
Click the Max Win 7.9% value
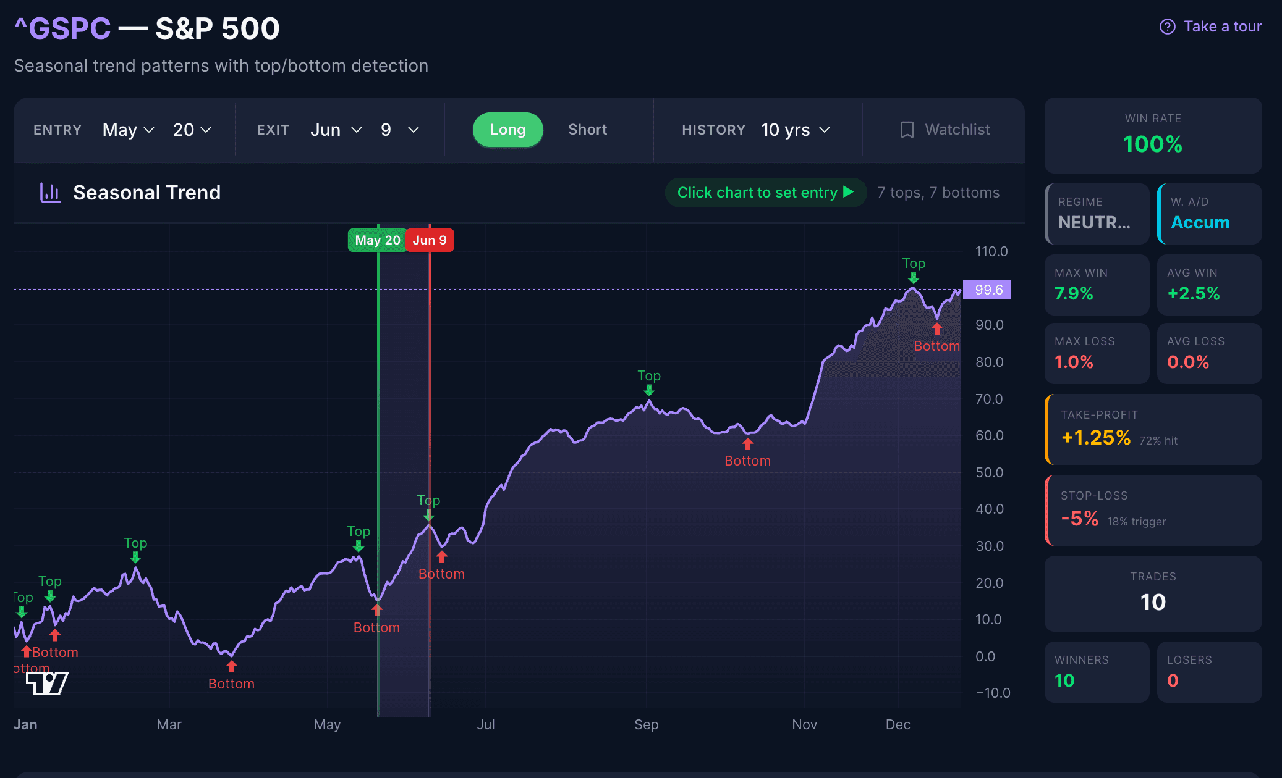(1074, 293)
